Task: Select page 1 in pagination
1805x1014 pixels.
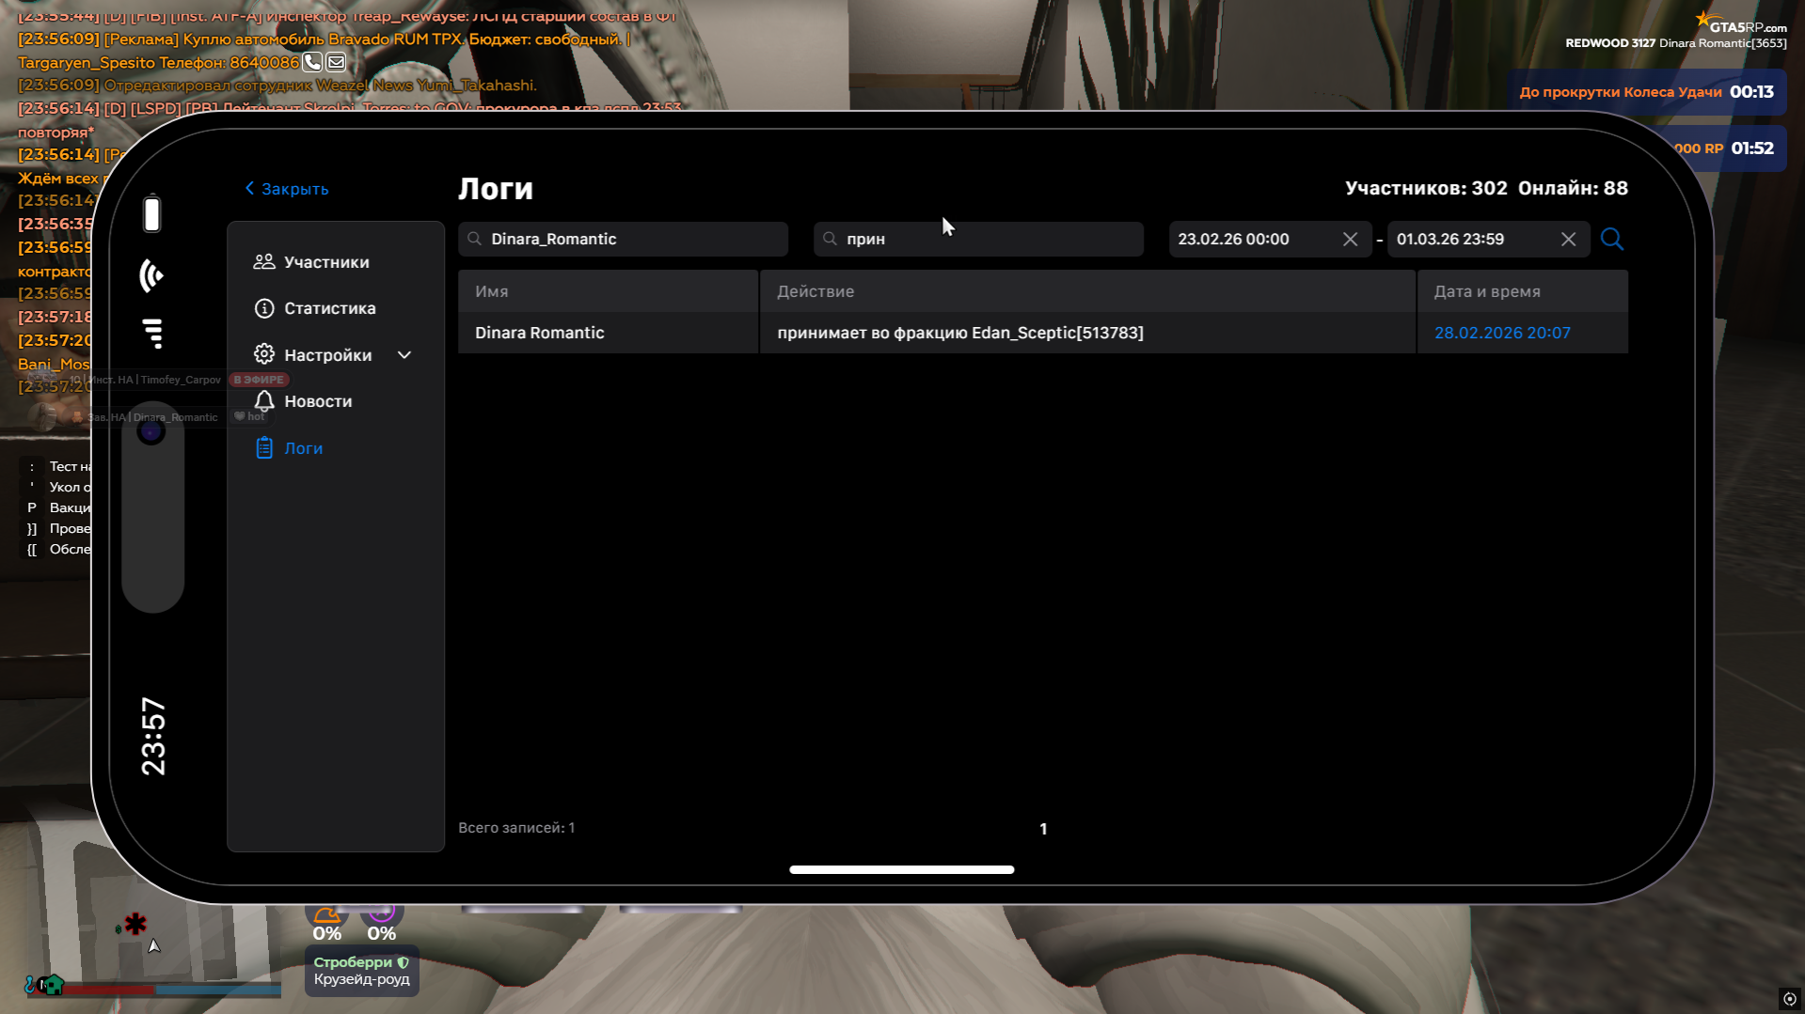Action: coord(1042,829)
